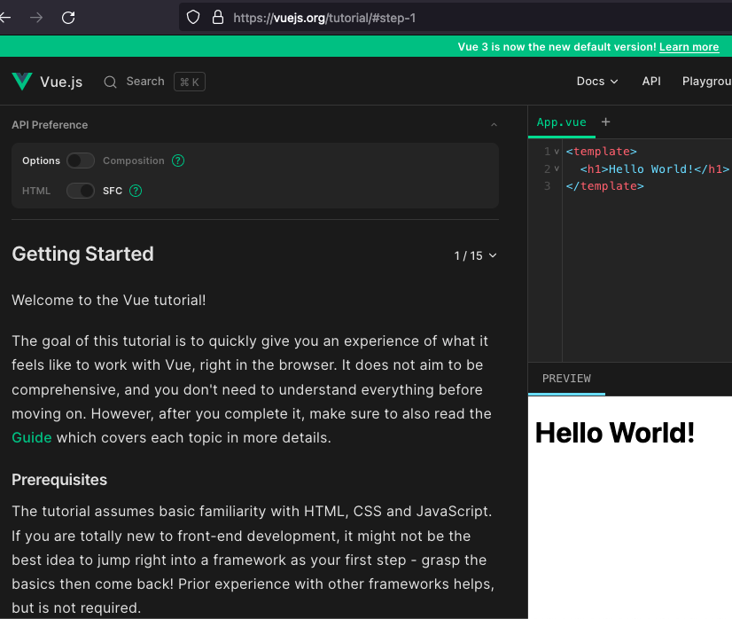The height and width of the screenshot is (619, 732).
Task: Click the search magnifier icon
Action: pyautogui.click(x=110, y=82)
